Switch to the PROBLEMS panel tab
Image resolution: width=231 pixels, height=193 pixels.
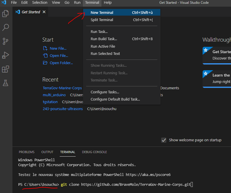pos(26,152)
